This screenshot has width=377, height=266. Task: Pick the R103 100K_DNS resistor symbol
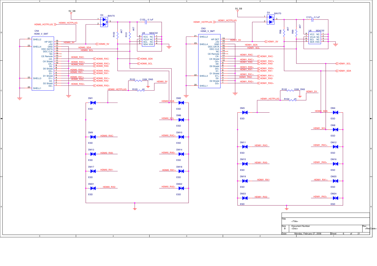(x=138, y=81)
